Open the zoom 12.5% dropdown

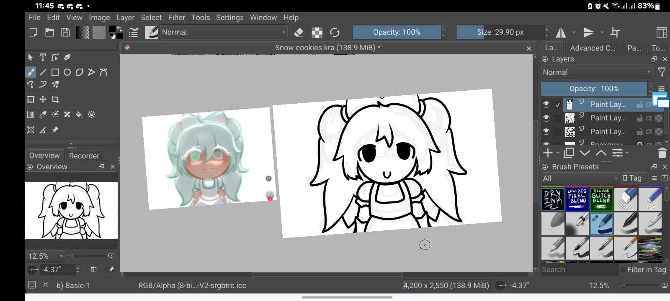click(45, 256)
